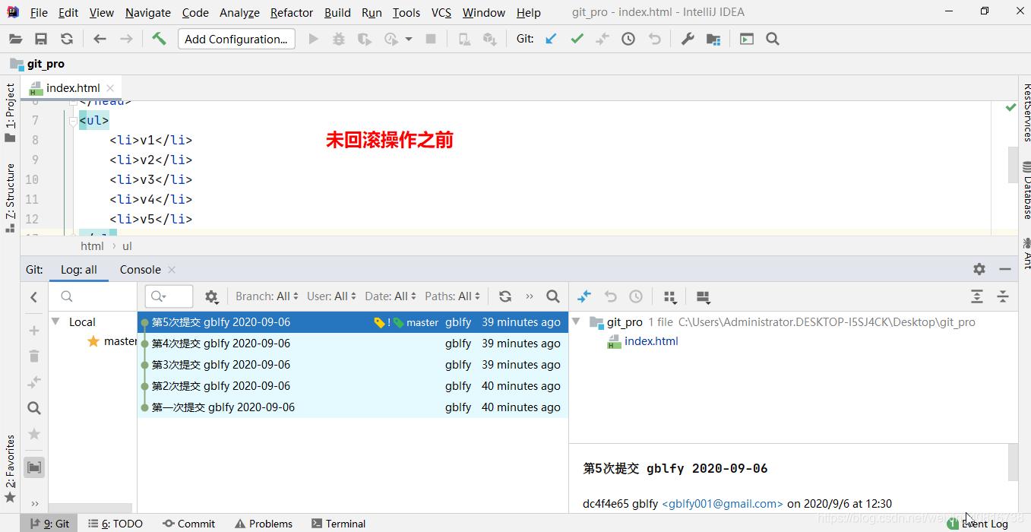Open Git log options gear next to the search filter
The width and height of the screenshot is (1031, 532).
(x=211, y=296)
